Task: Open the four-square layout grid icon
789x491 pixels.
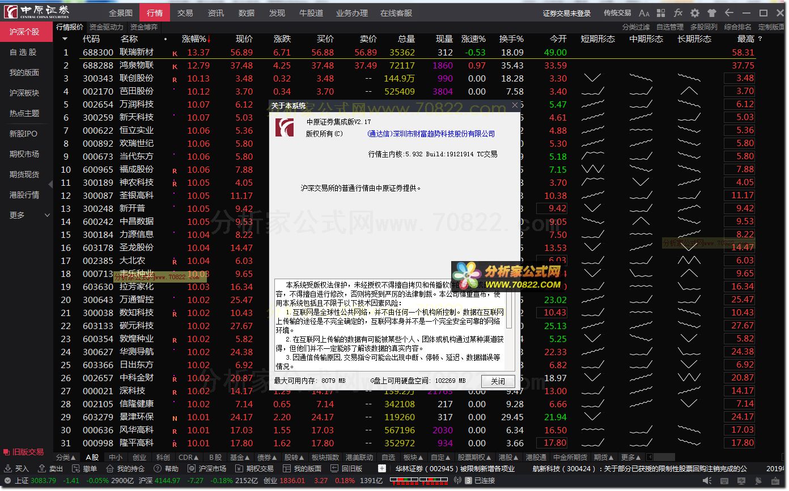Action: pos(661,12)
